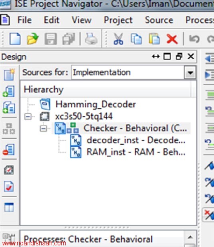
Task: Open the File menu
Action: coord(24,20)
